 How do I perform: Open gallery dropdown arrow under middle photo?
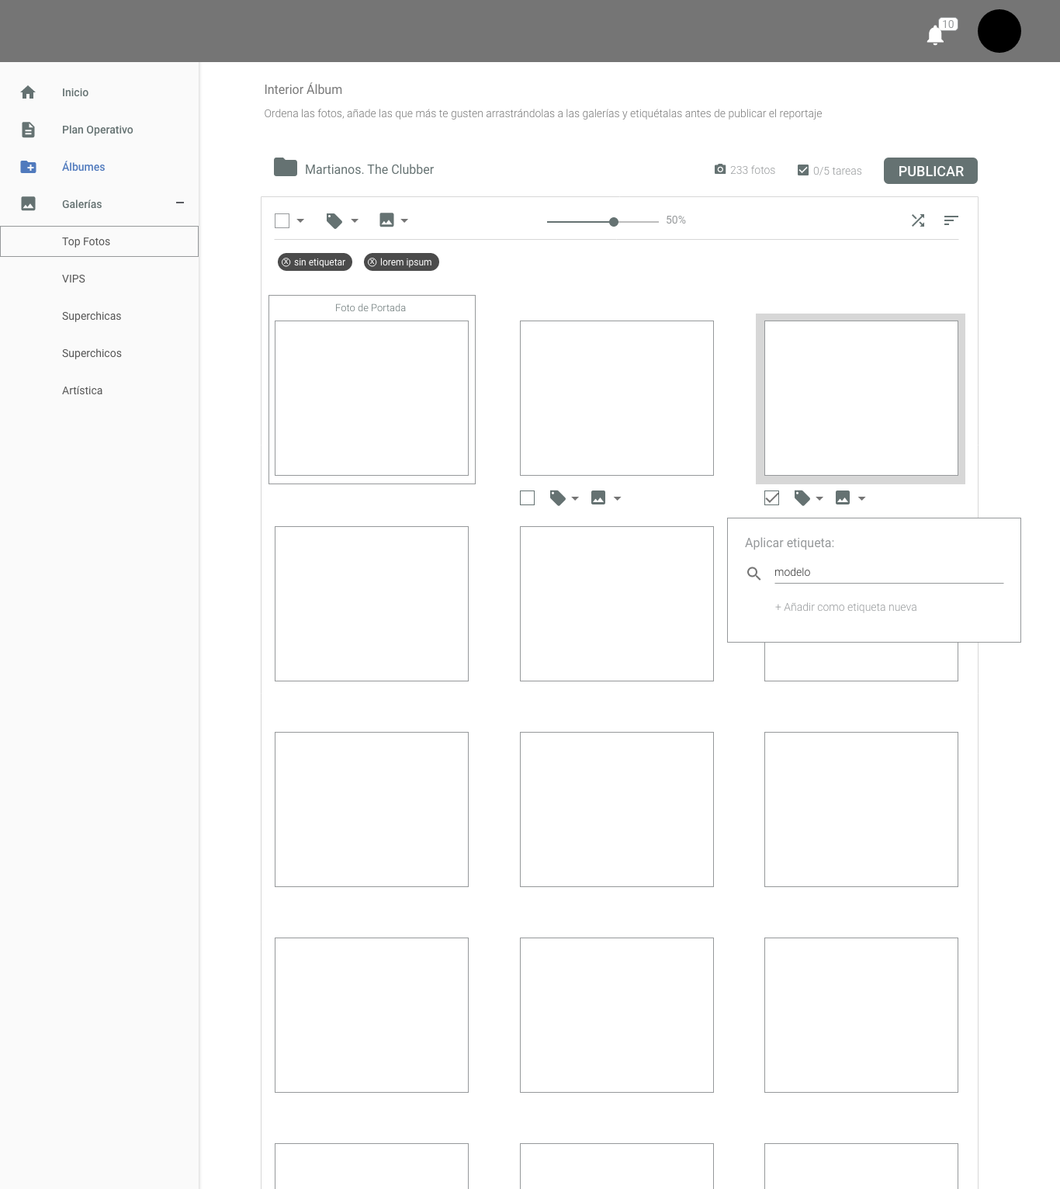[x=618, y=499]
